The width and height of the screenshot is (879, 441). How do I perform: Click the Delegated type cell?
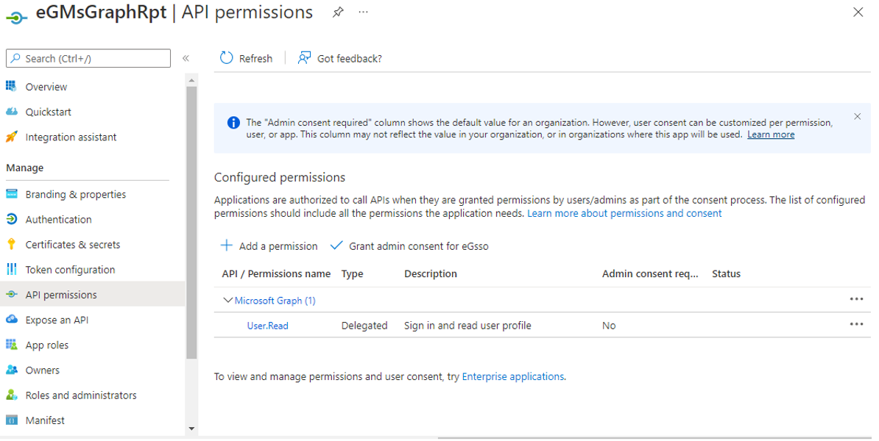[364, 326]
